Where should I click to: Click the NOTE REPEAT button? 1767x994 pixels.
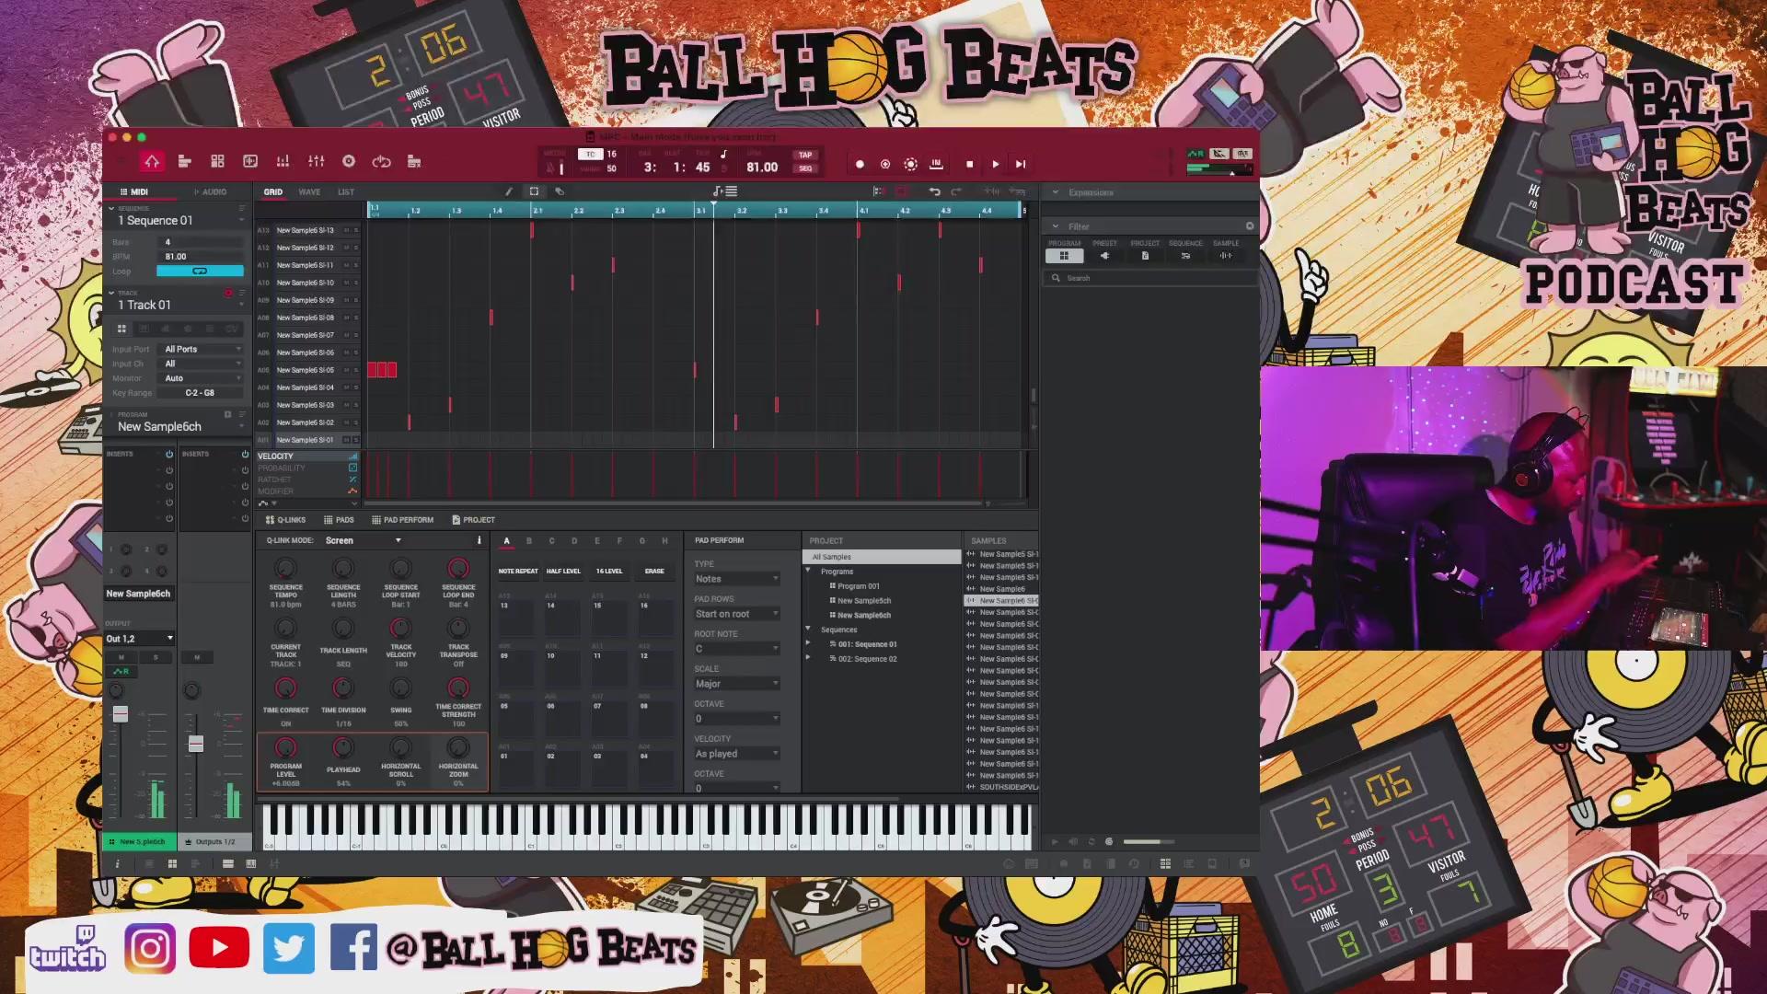518,572
